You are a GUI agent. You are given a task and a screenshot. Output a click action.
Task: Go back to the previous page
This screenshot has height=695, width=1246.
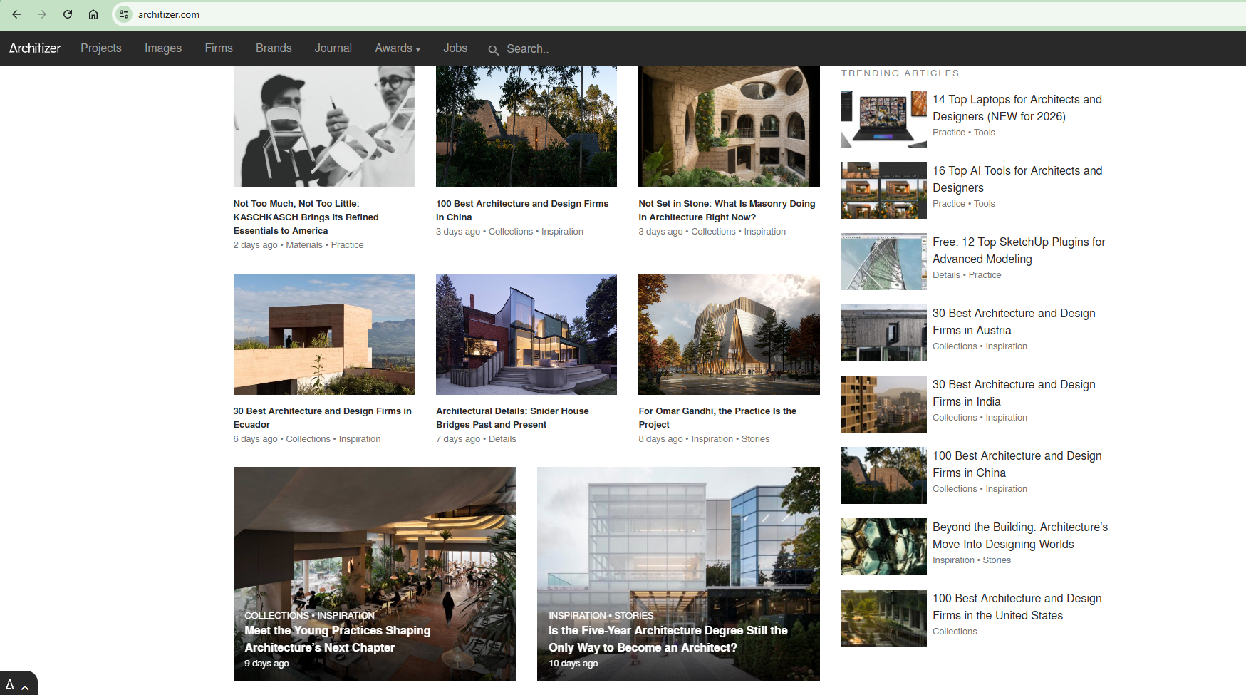[16, 14]
